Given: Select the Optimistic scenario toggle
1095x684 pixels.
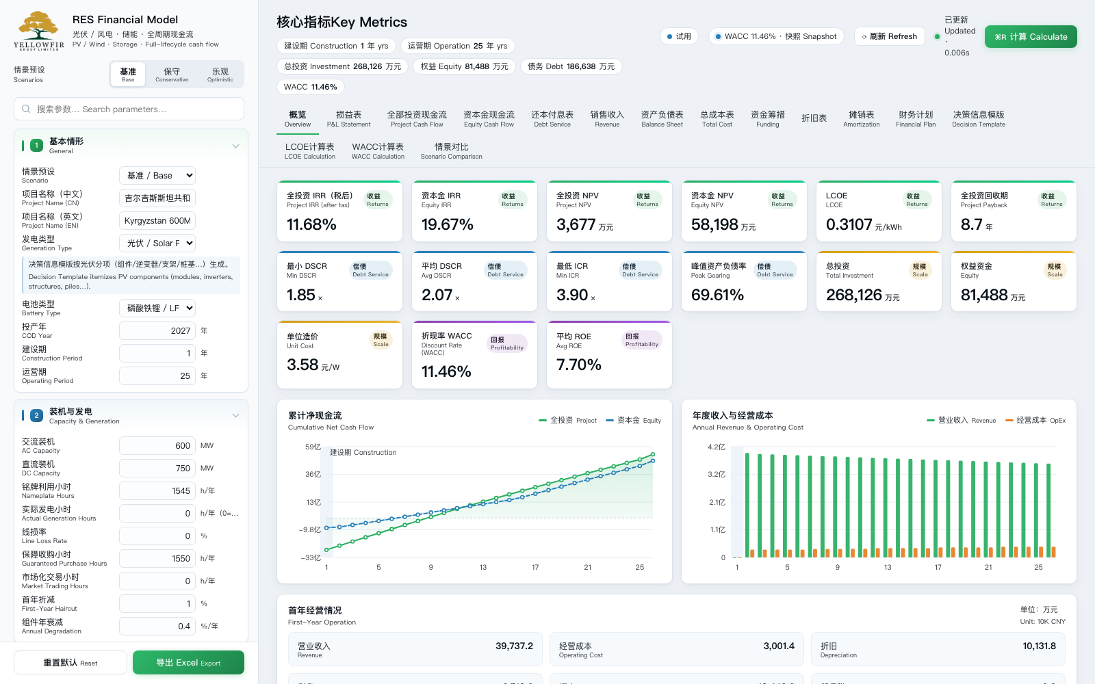Looking at the screenshot, I should 220,75.
